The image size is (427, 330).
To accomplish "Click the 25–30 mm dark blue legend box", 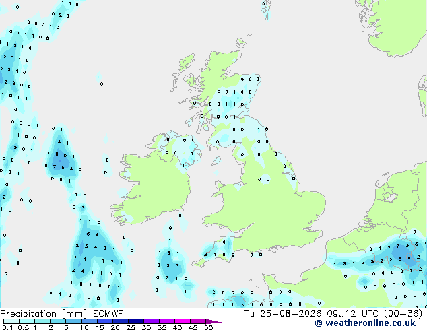I will pos(136,321).
